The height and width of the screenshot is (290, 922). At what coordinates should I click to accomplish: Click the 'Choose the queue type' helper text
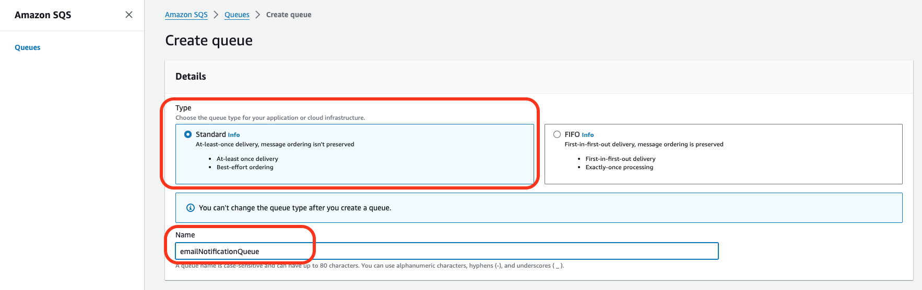[270, 118]
